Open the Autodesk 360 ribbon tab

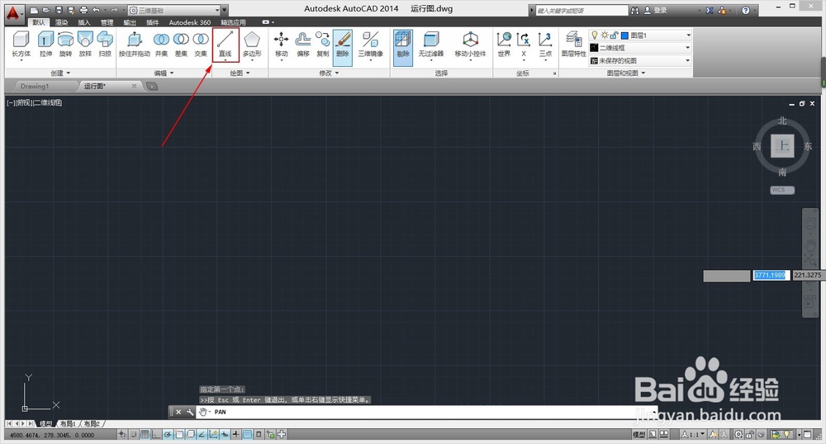(x=190, y=22)
